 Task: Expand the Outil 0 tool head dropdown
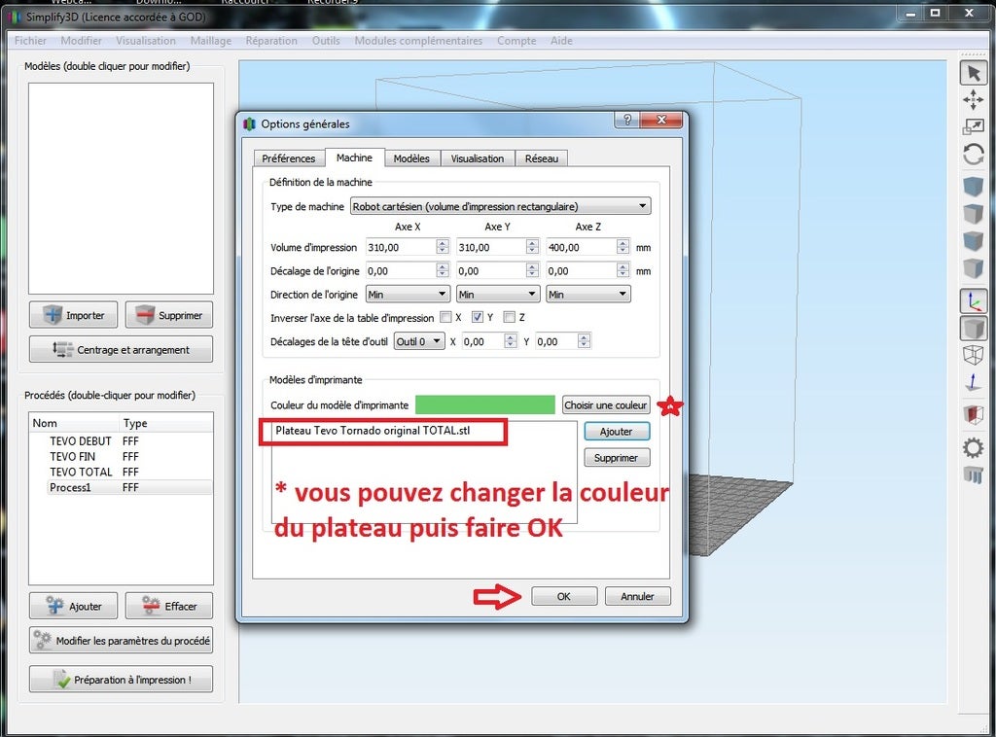[419, 341]
